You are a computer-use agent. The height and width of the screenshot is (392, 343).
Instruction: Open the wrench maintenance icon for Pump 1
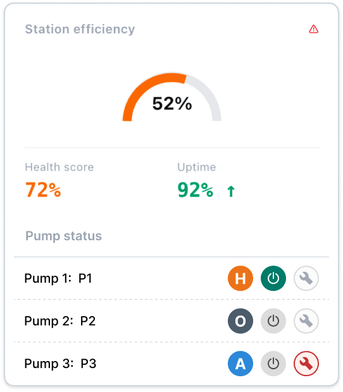tap(306, 278)
